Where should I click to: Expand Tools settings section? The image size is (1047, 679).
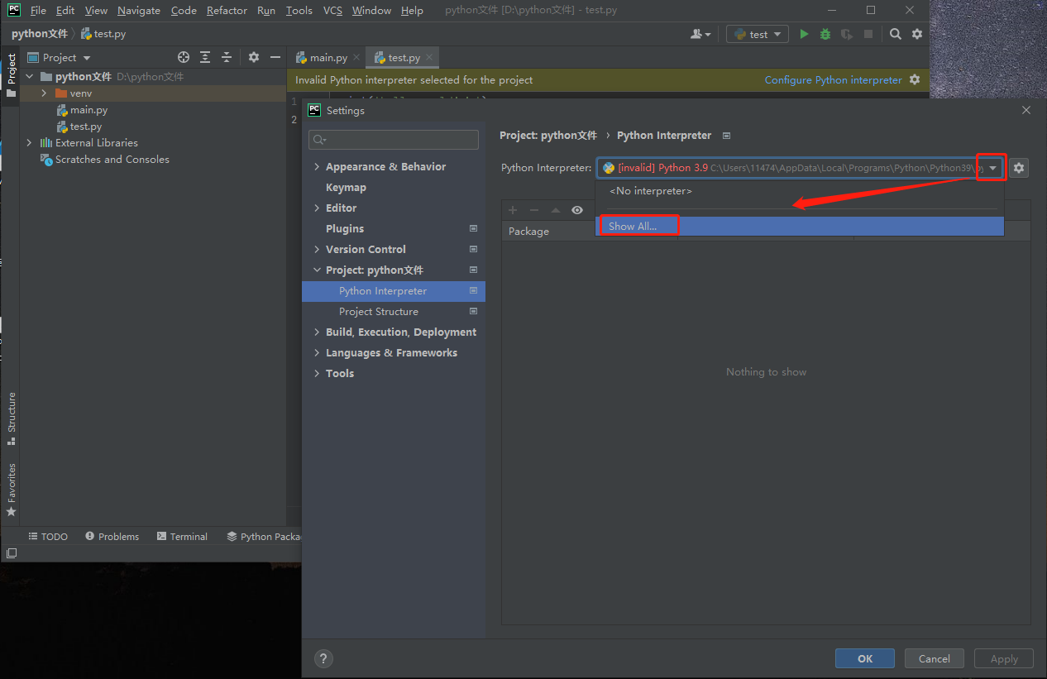tap(317, 373)
